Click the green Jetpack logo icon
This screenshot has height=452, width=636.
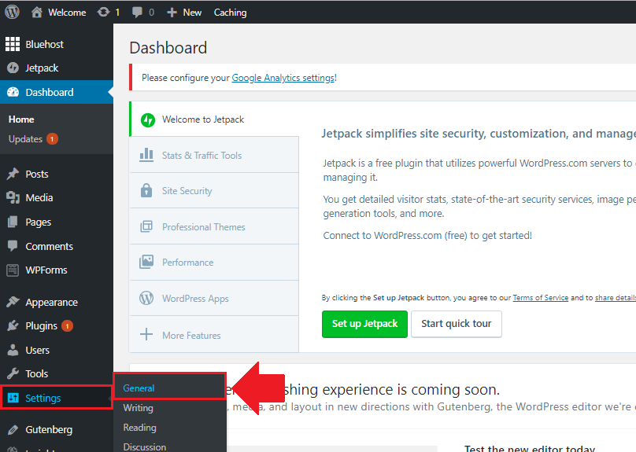point(148,120)
